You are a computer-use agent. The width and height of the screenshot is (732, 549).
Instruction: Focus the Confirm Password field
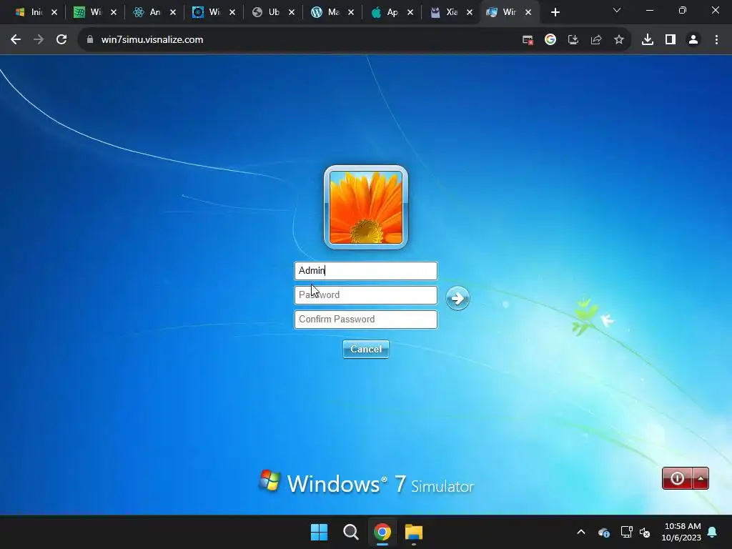[365, 320]
